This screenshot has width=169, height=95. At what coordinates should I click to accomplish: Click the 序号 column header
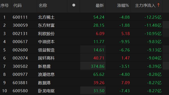tap(5, 6)
